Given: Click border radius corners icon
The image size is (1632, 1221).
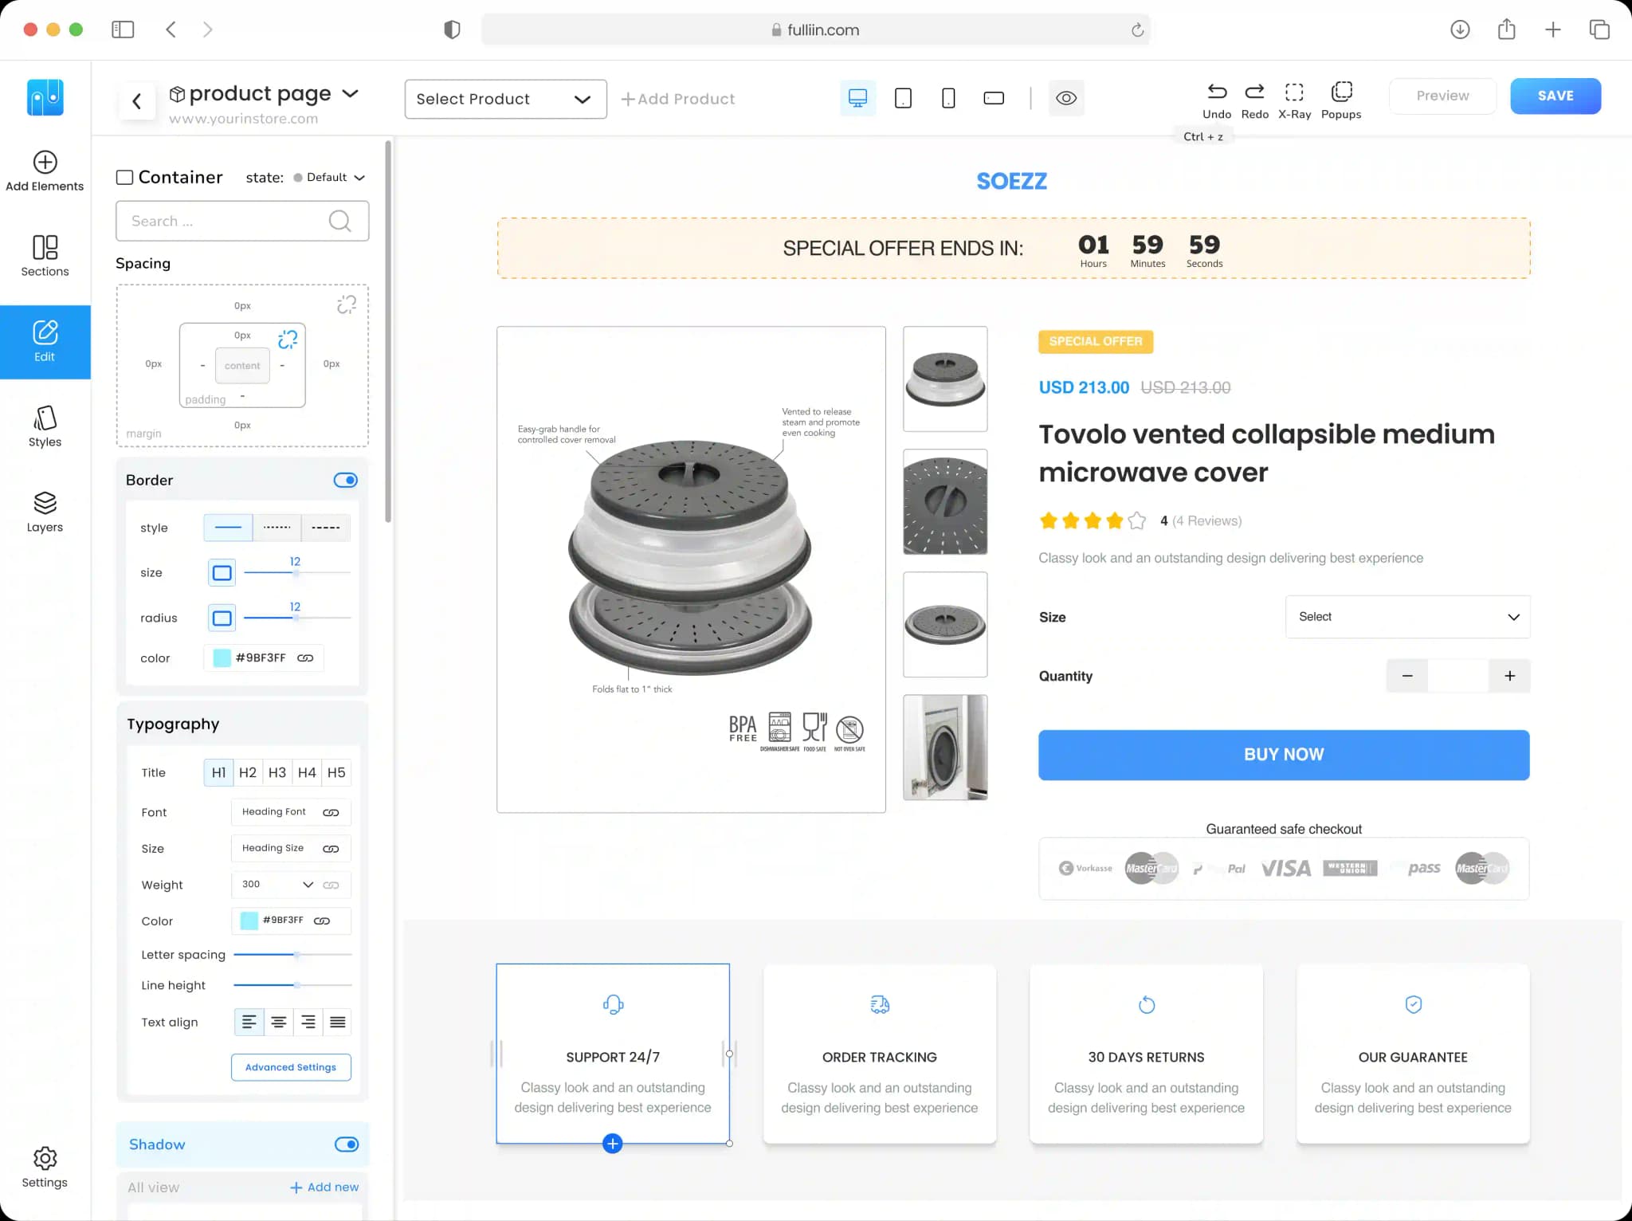Looking at the screenshot, I should [x=222, y=618].
